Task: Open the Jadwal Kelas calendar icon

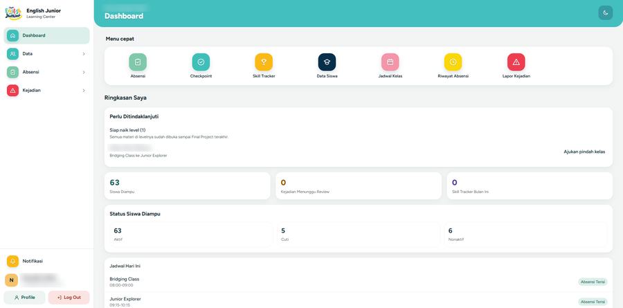Action: pyautogui.click(x=390, y=62)
